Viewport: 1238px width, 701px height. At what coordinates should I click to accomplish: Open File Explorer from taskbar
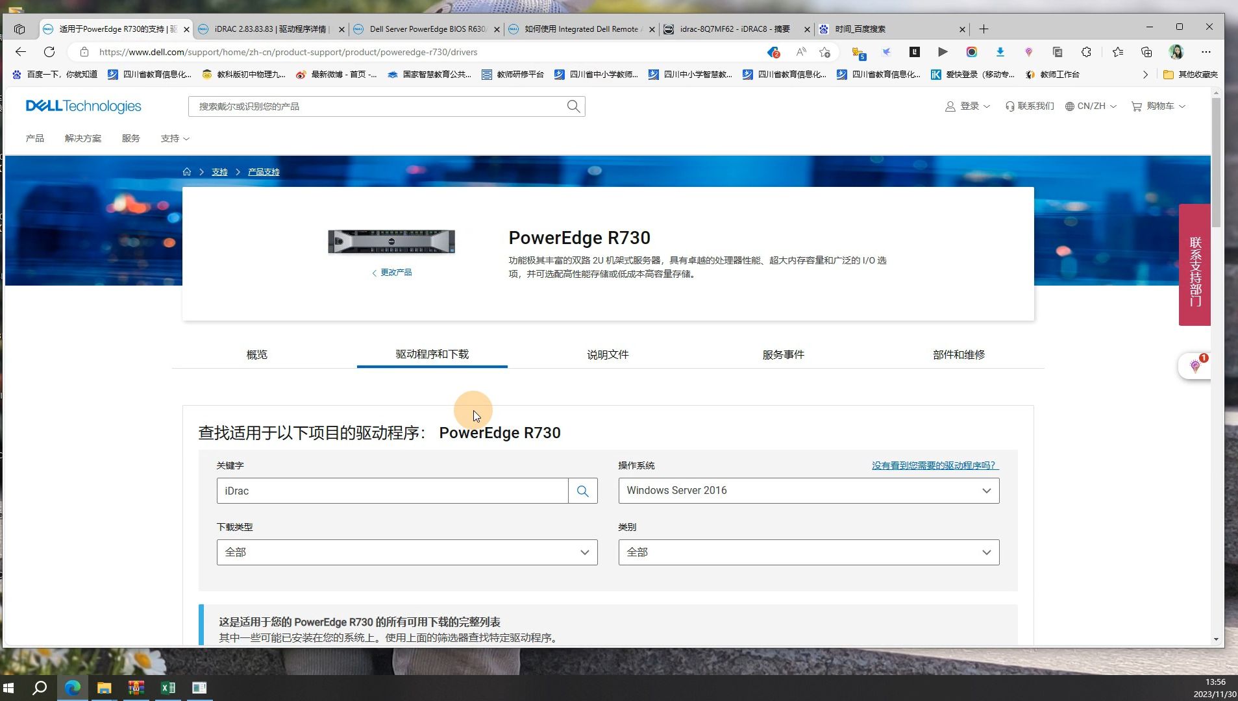click(104, 687)
